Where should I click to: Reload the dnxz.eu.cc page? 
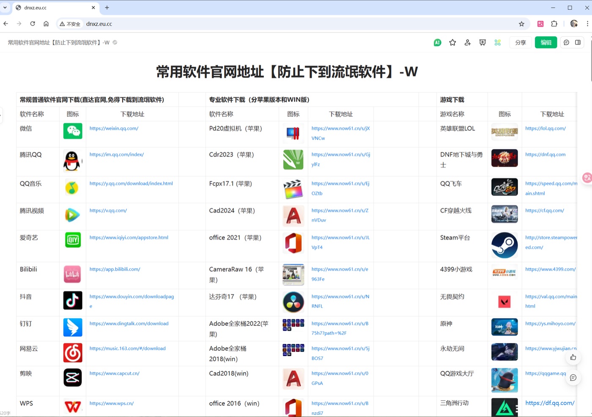[x=33, y=24]
